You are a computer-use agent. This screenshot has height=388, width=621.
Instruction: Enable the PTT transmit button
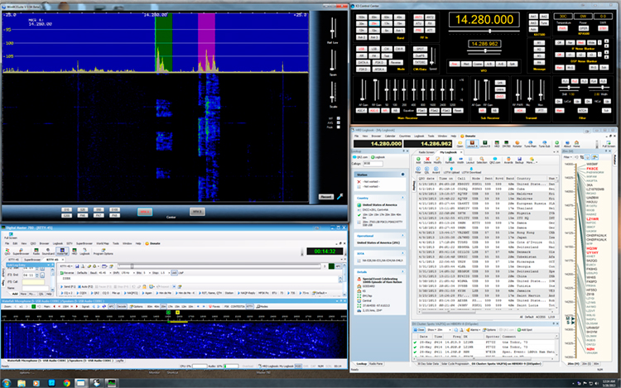click(540, 109)
